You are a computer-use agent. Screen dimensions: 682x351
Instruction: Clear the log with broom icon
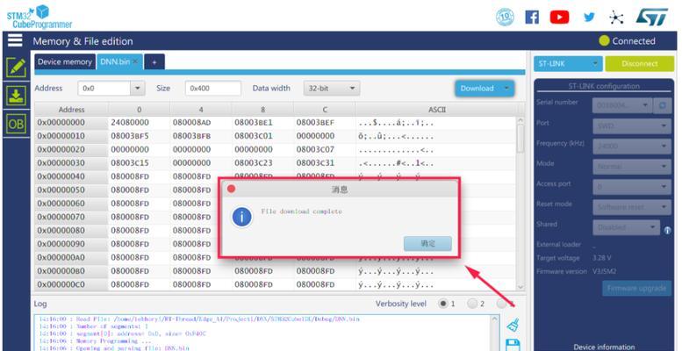(x=513, y=325)
